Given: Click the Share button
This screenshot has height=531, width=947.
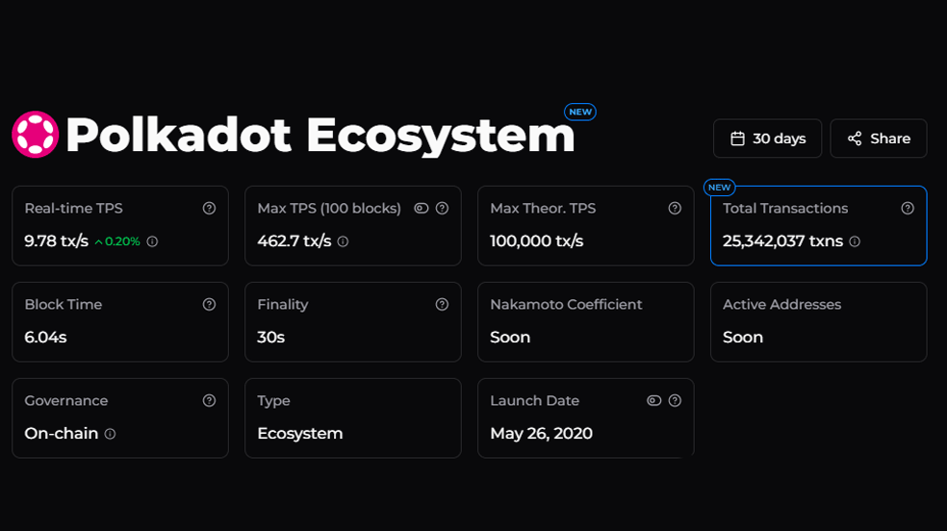Looking at the screenshot, I should pos(878,139).
